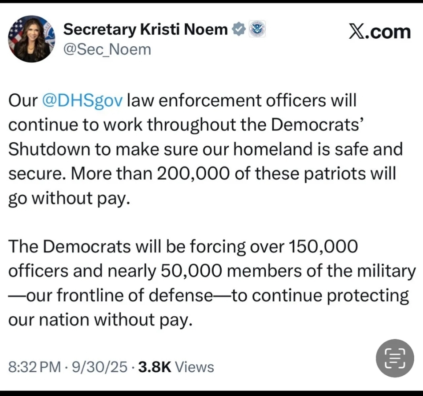Click the display name Secretary Kristi Noem

145,30
